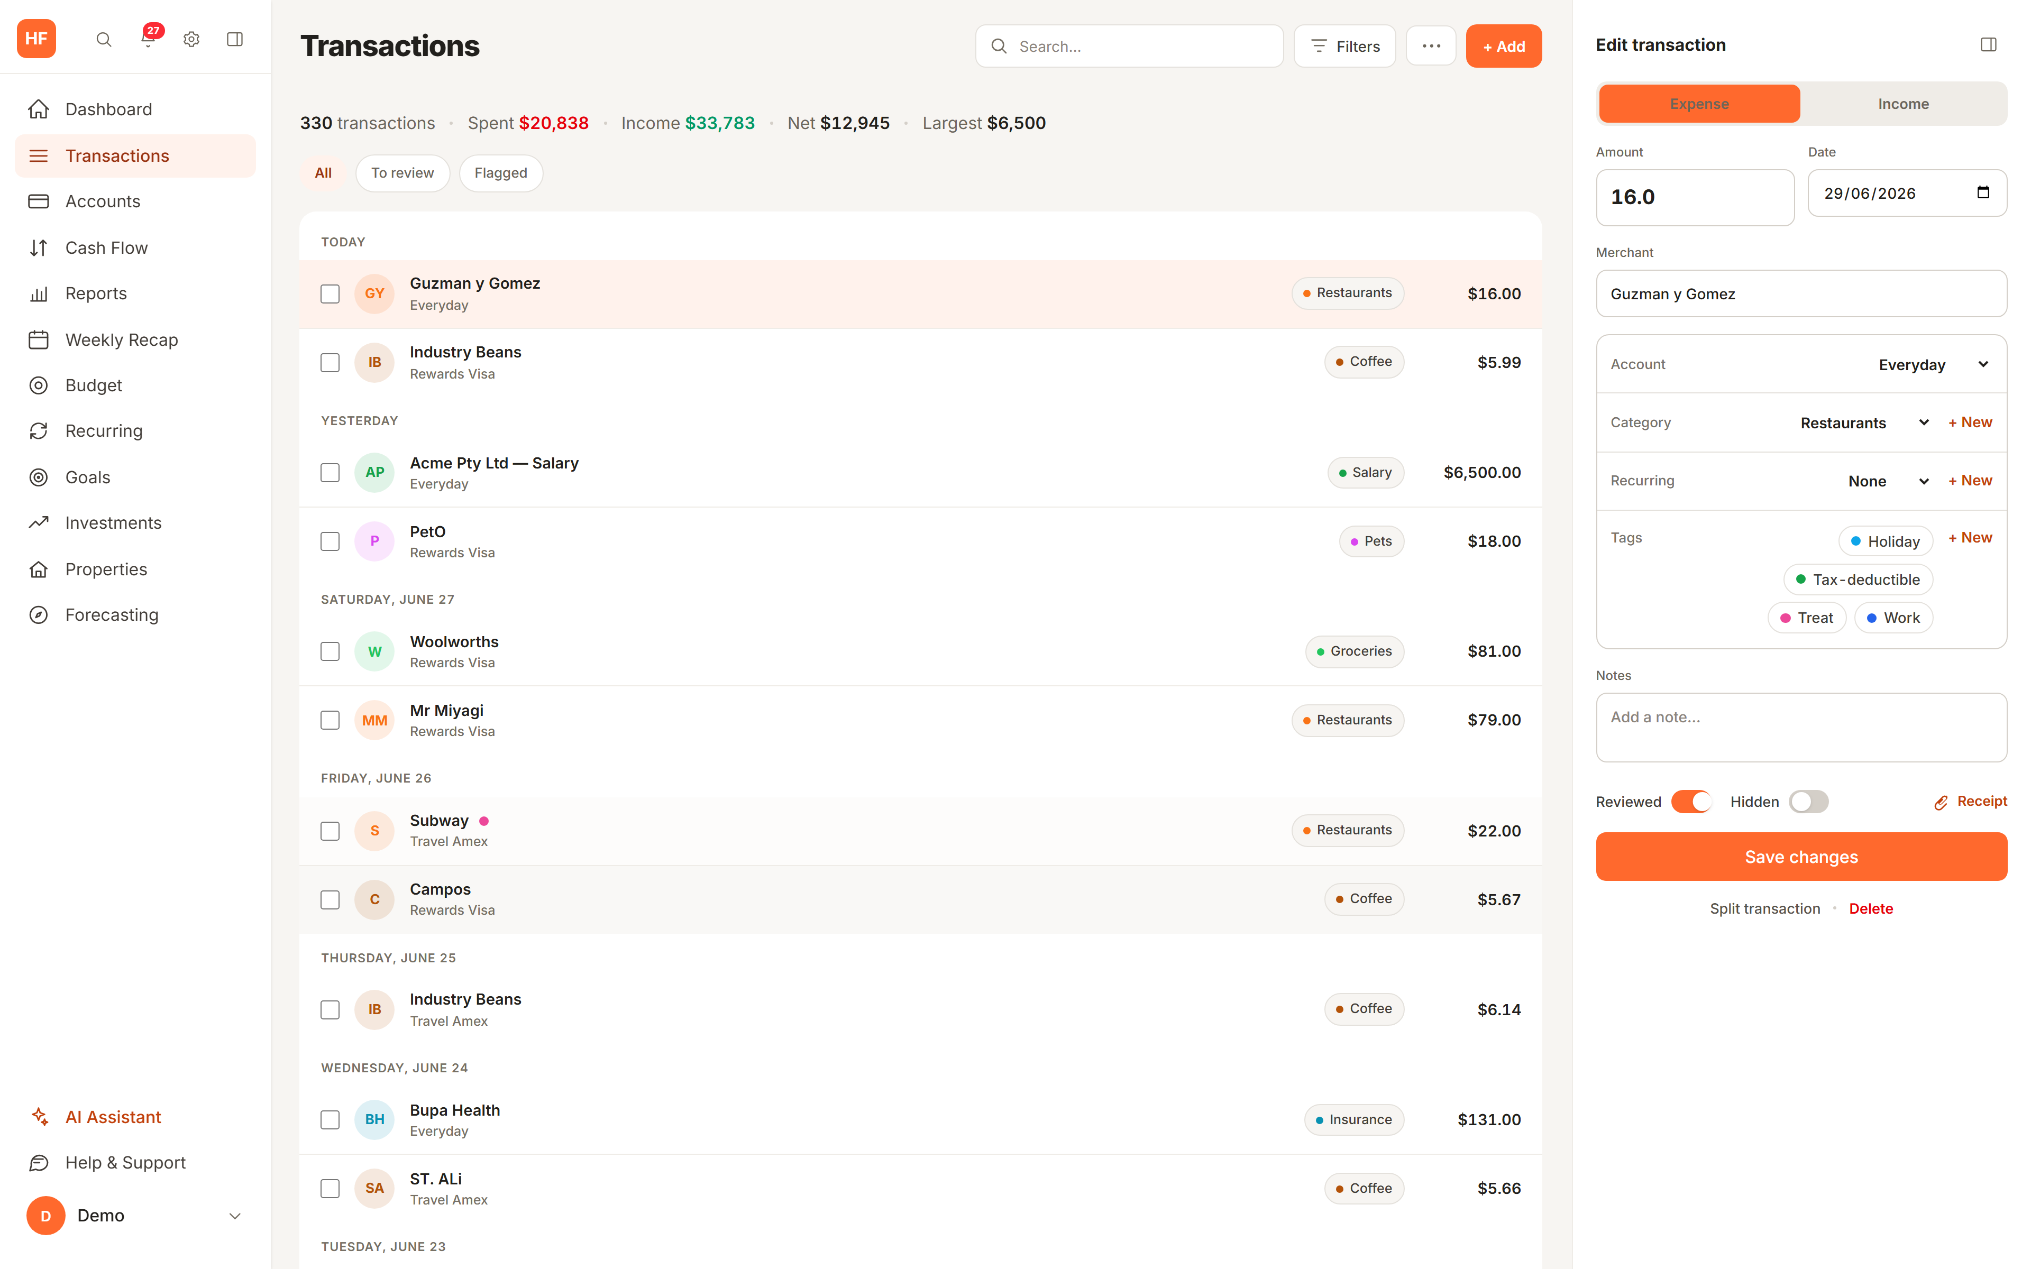
Task: Tick the PetO transaction checkbox
Action: tap(330, 541)
